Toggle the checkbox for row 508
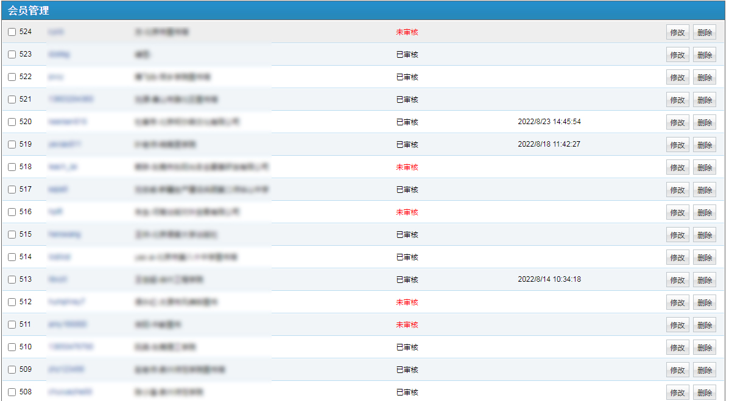 (x=12, y=392)
